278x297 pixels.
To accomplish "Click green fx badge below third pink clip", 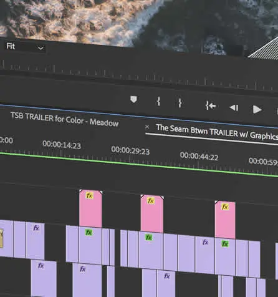I will click(x=225, y=243).
